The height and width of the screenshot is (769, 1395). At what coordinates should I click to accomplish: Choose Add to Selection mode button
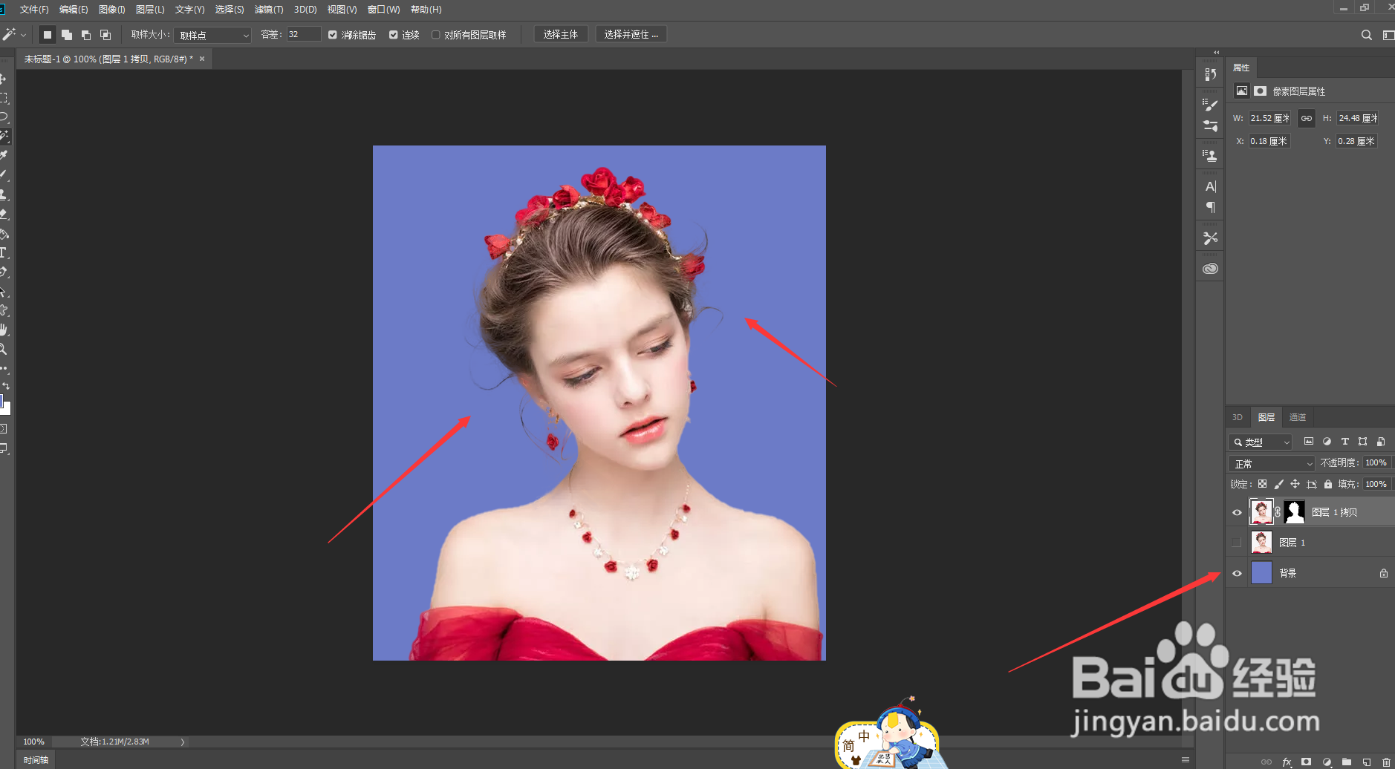(67, 35)
